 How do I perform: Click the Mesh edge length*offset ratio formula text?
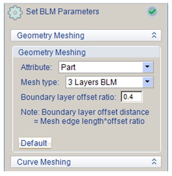coord(92,121)
